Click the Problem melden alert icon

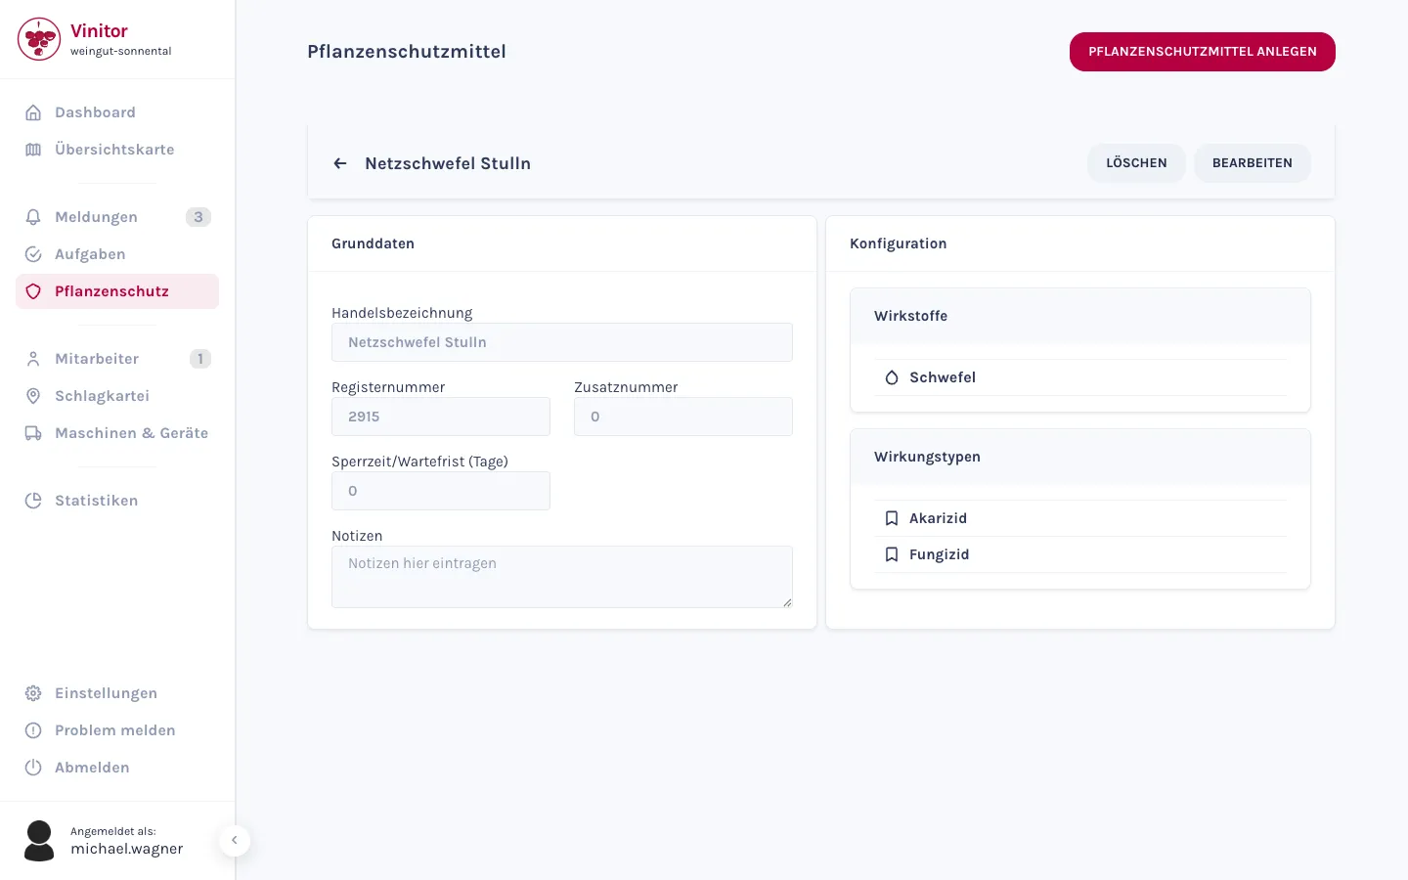point(33,730)
